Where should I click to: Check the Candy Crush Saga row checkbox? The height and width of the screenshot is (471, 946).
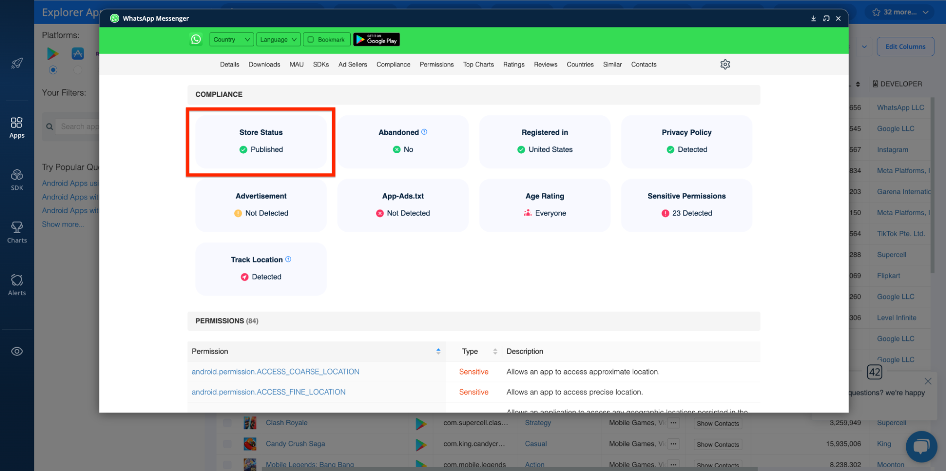pyautogui.click(x=227, y=444)
